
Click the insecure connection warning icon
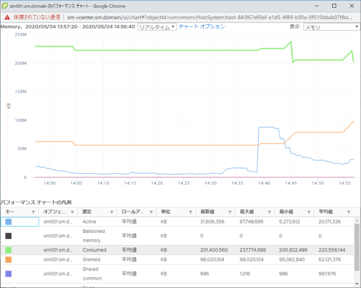pyautogui.click(x=7, y=17)
